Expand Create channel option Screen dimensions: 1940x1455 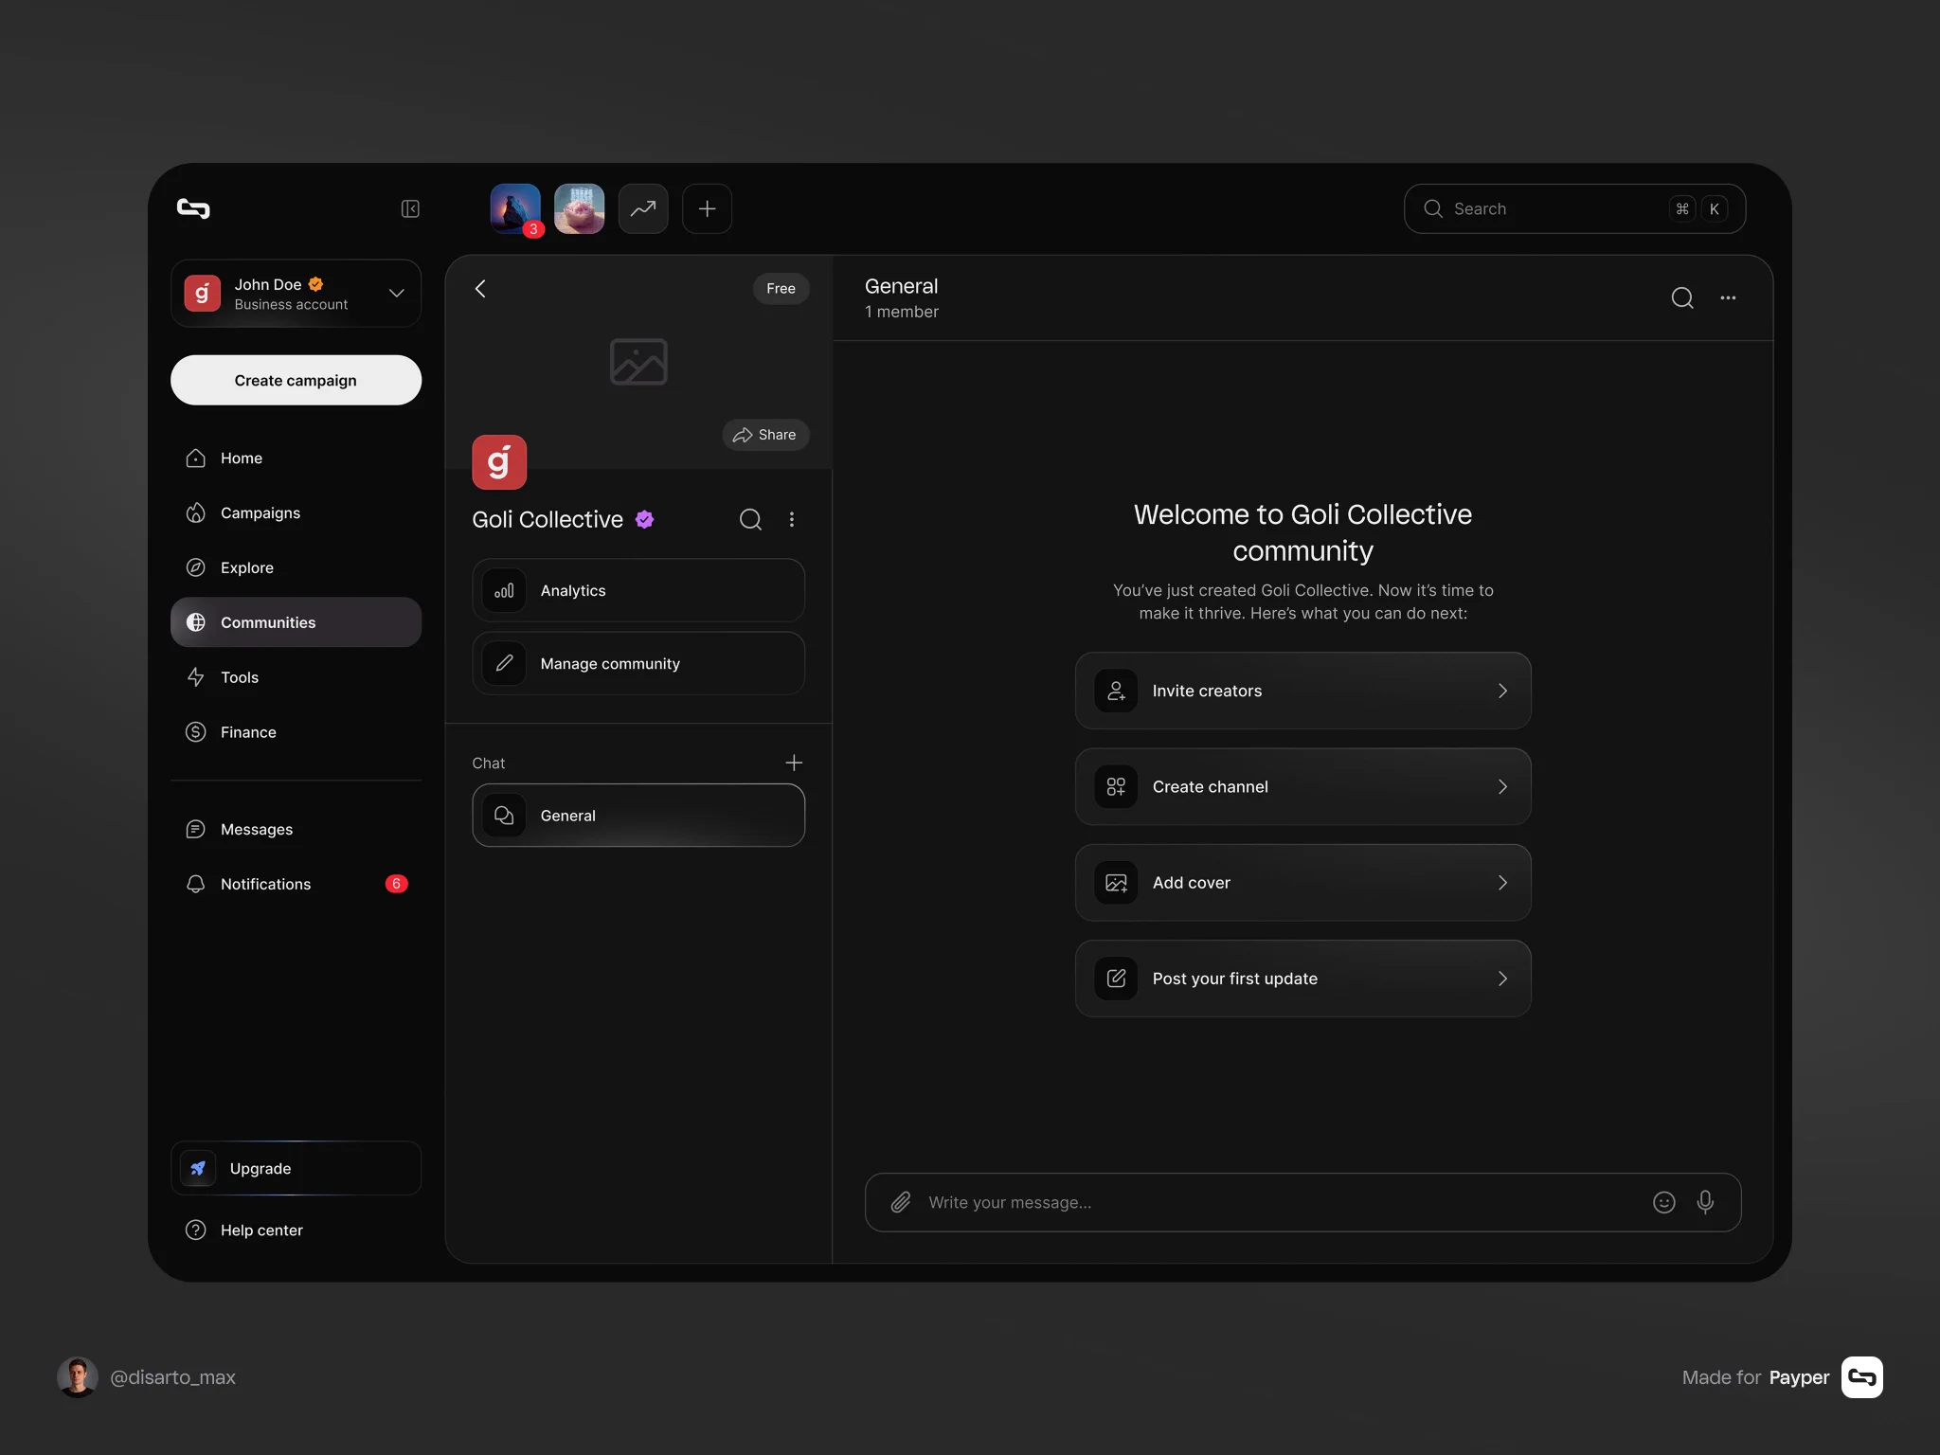pyautogui.click(x=1302, y=786)
